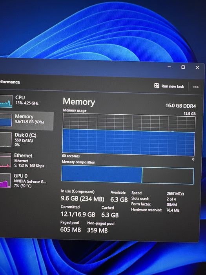
Task: Click the Ethernet mini graph thumbnail
Action: 5,160
